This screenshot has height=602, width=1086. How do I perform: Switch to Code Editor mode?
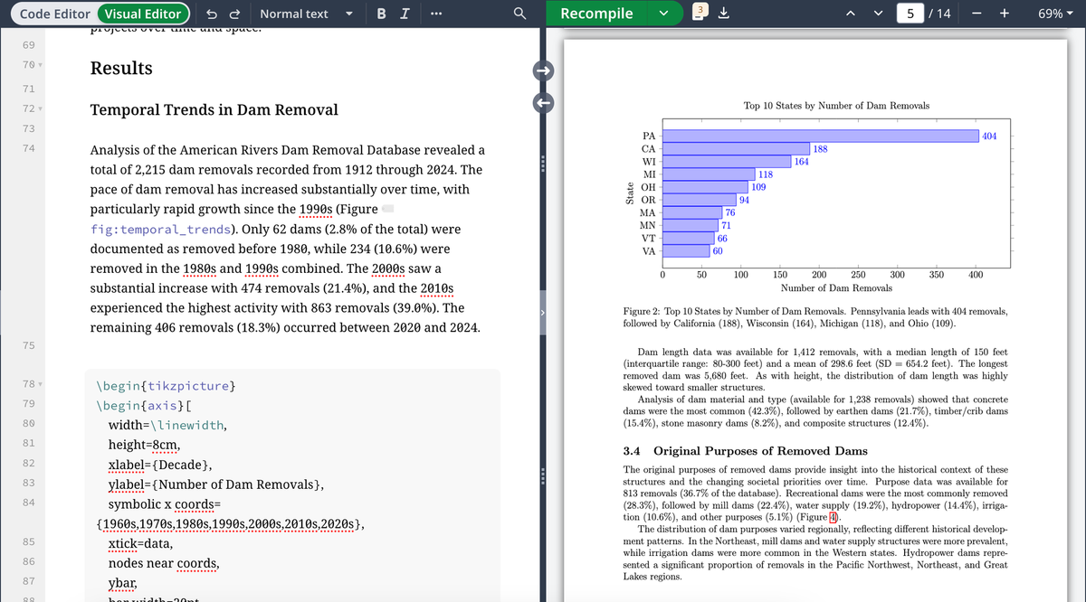tap(53, 14)
